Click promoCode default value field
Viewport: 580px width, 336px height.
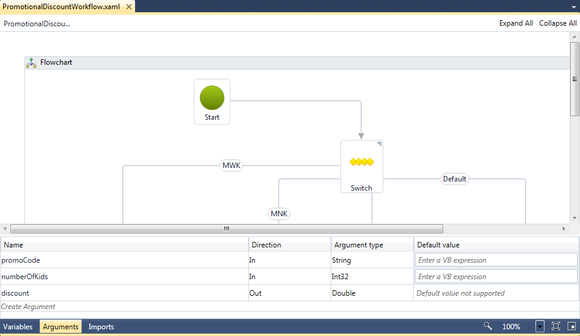[496, 260]
